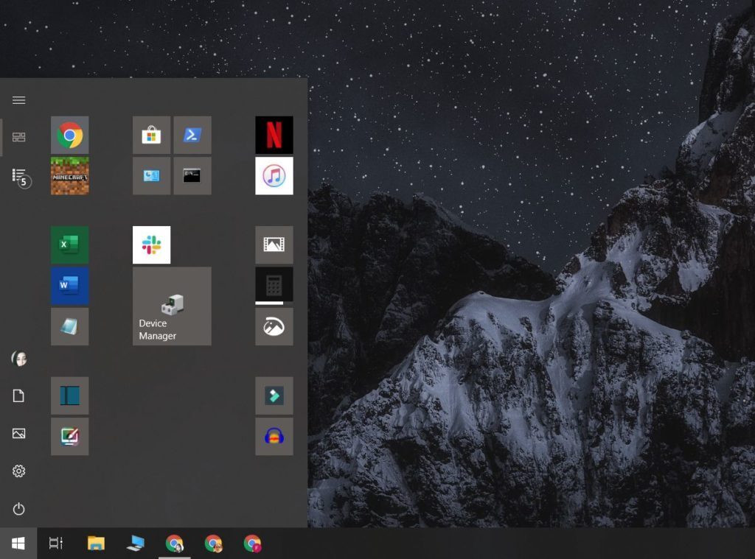Open the Minecraft tile
This screenshot has width=755, height=559.
click(x=70, y=176)
